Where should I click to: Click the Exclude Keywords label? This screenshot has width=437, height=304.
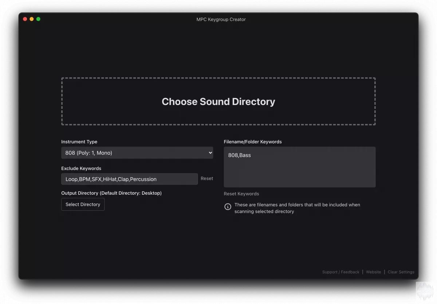tap(81, 168)
